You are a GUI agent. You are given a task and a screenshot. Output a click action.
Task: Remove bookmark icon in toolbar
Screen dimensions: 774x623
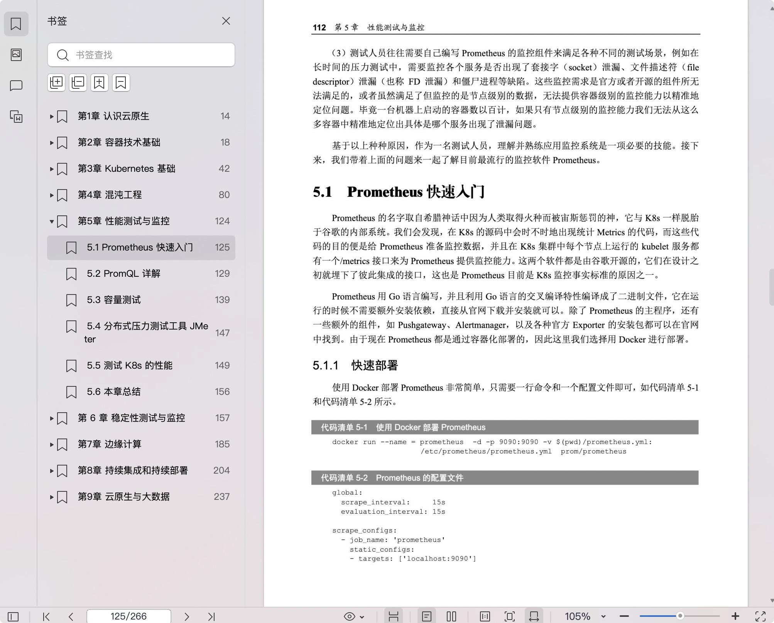[121, 83]
